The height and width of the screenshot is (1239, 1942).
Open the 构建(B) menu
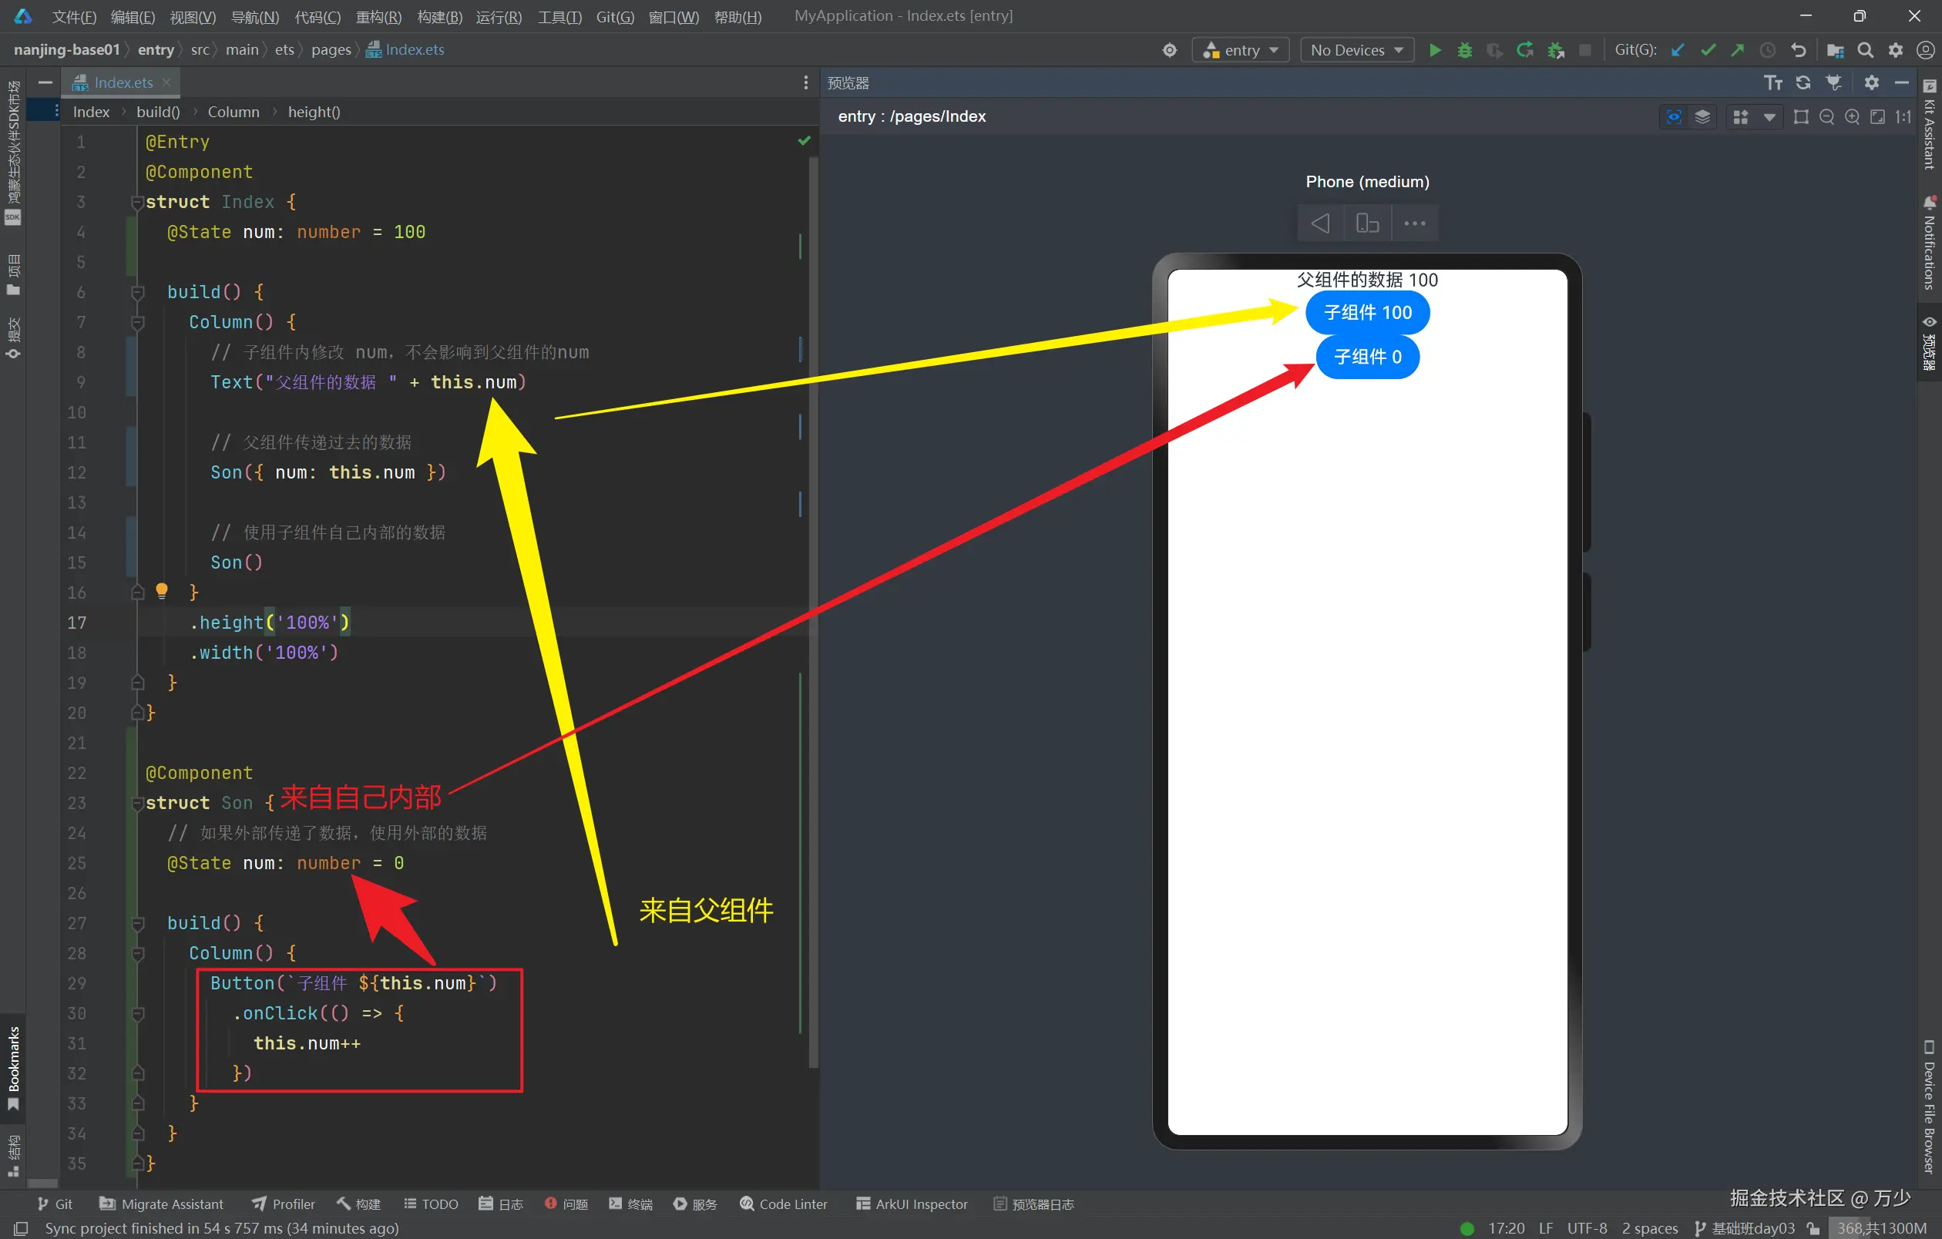click(x=439, y=17)
